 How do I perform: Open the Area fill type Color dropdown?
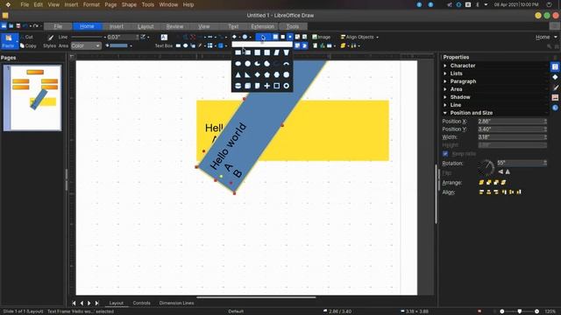[x=86, y=45]
